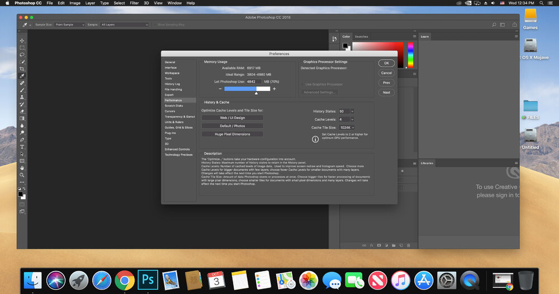Image resolution: width=559 pixels, height=294 pixels.
Task: Activate the Hand tool
Action: click(x=22, y=167)
